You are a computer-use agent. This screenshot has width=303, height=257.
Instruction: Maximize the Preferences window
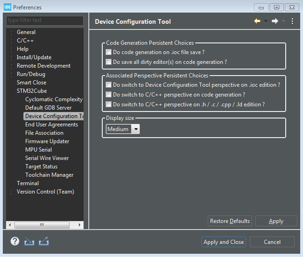click(x=276, y=7)
